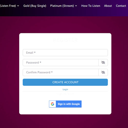Open the Platinum (Stream) menu label
The image size is (128, 128).
pyautogui.click(x=62, y=6)
